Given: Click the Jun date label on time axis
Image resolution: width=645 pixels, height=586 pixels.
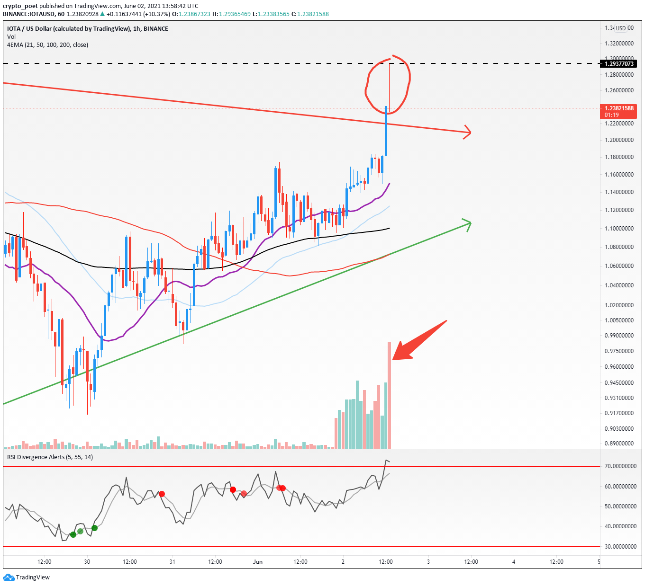Looking at the screenshot, I should 257,562.
